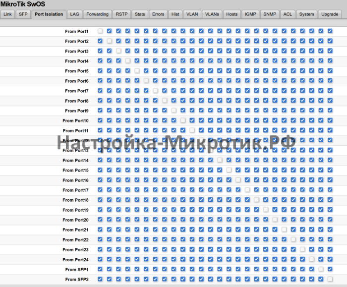Uncheck the last checkbox in From Port10 row
The height and width of the screenshot is (287, 347).
tap(330, 120)
